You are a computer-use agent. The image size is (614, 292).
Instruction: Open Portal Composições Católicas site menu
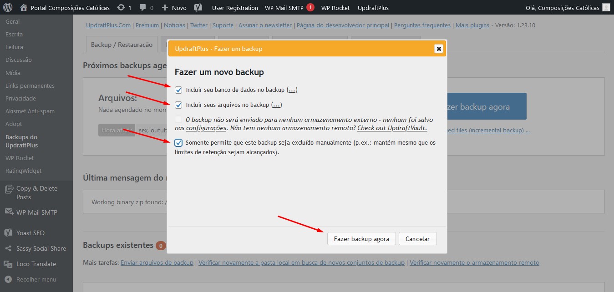pyautogui.click(x=65, y=8)
